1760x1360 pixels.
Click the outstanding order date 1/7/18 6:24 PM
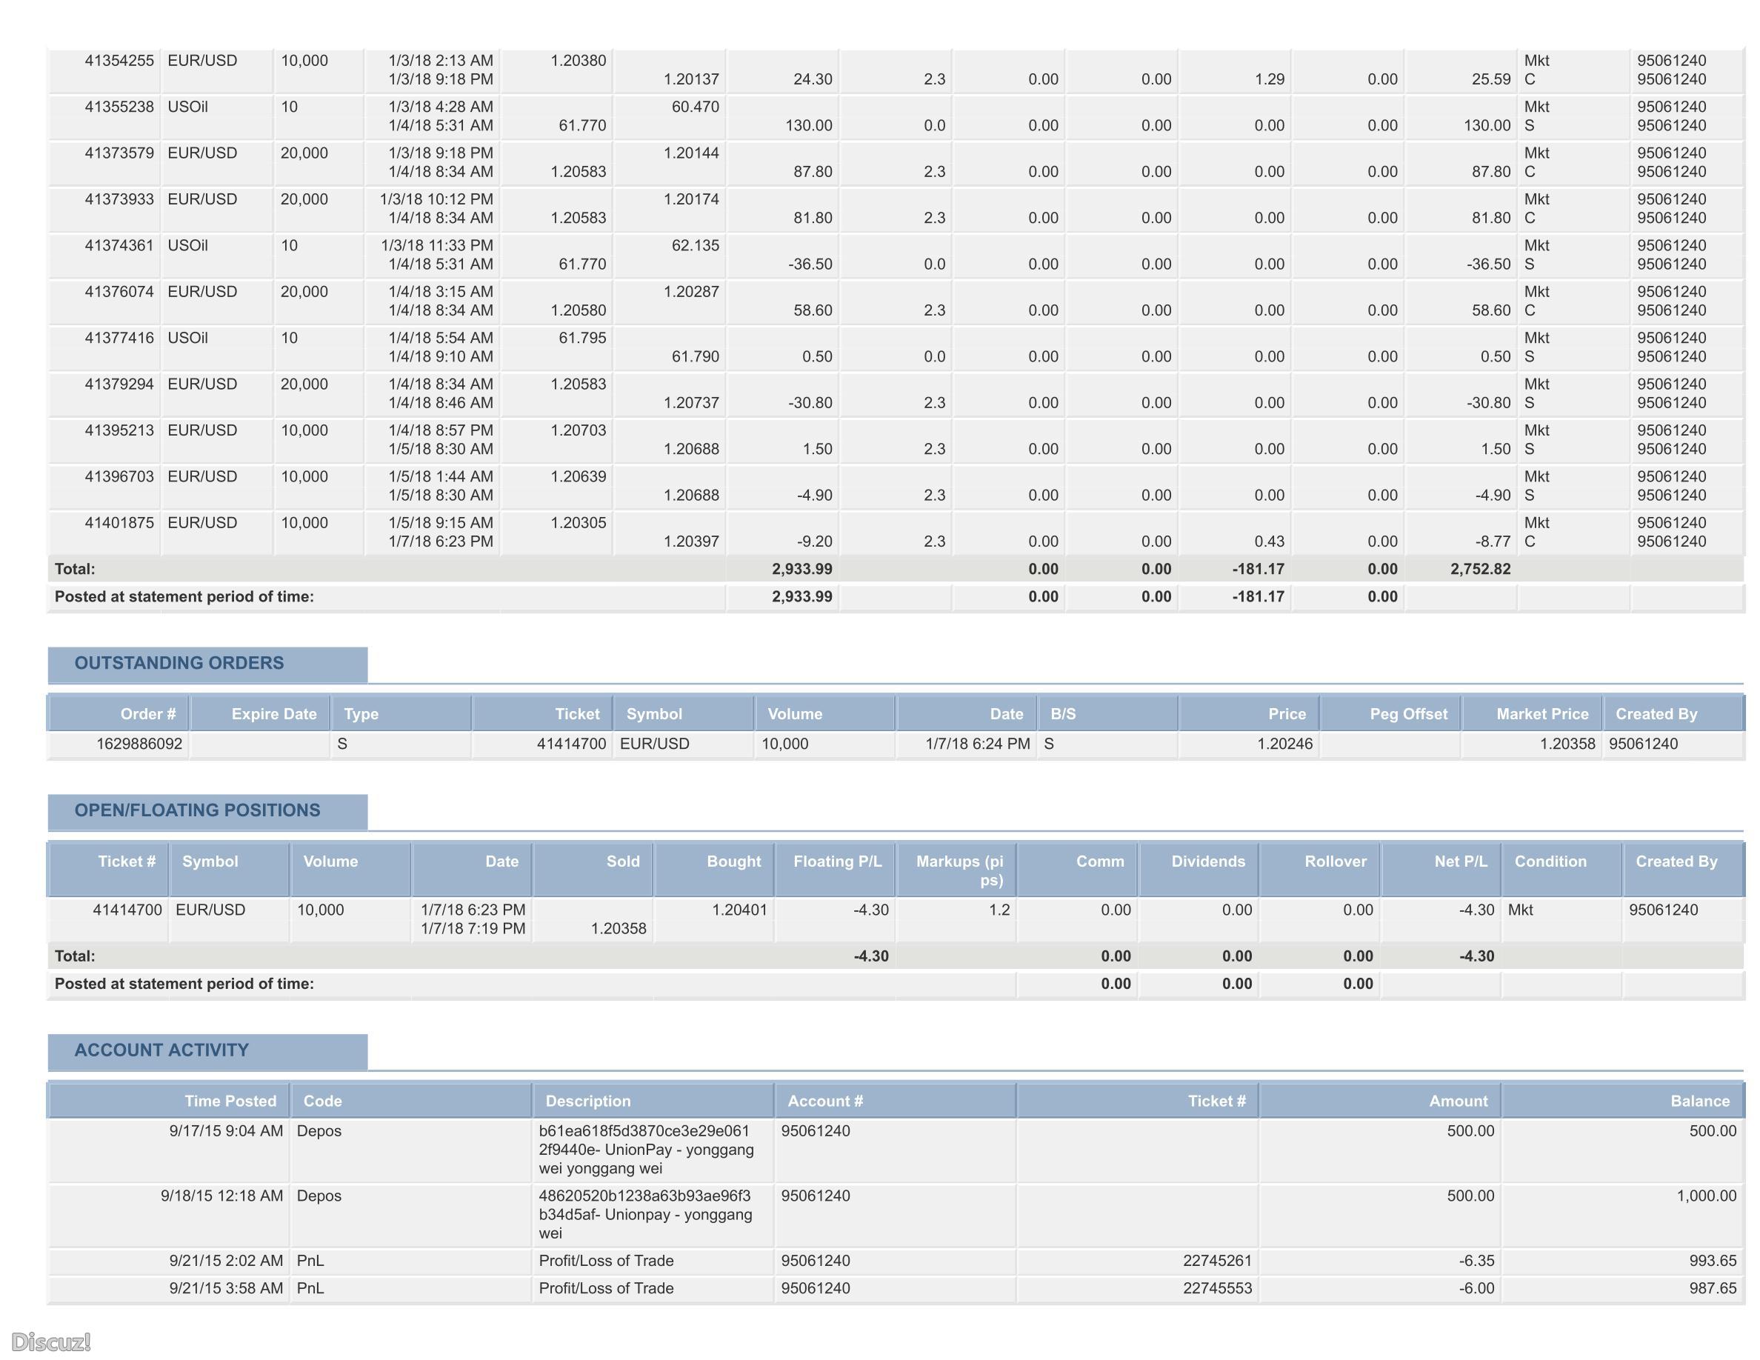point(978,744)
